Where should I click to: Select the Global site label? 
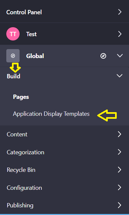coord(35,56)
